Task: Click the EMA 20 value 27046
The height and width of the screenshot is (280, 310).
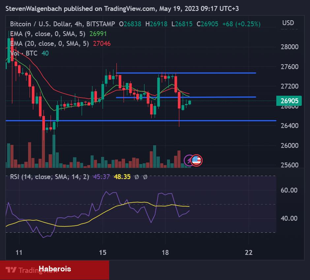Action: tap(102, 44)
